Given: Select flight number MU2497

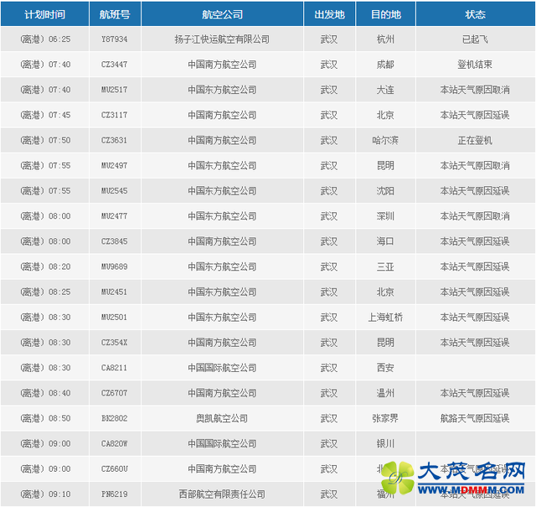Looking at the screenshot, I should (x=115, y=166).
